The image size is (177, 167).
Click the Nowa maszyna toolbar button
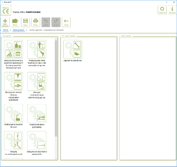click(x=5, y=22)
